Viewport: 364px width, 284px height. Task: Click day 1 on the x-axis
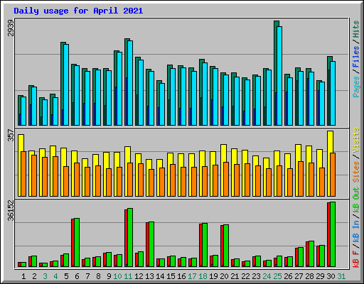[23, 276]
